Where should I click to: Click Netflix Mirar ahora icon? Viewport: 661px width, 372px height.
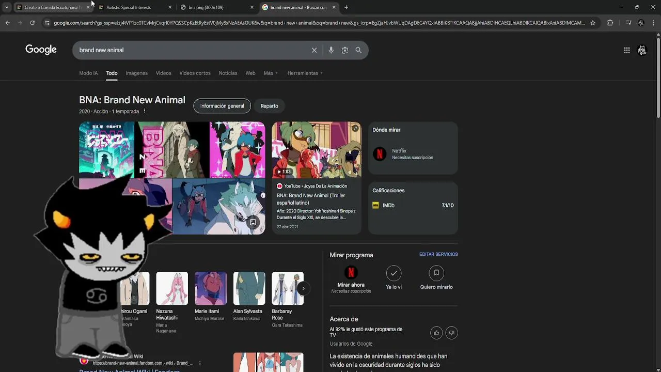pyautogui.click(x=351, y=273)
